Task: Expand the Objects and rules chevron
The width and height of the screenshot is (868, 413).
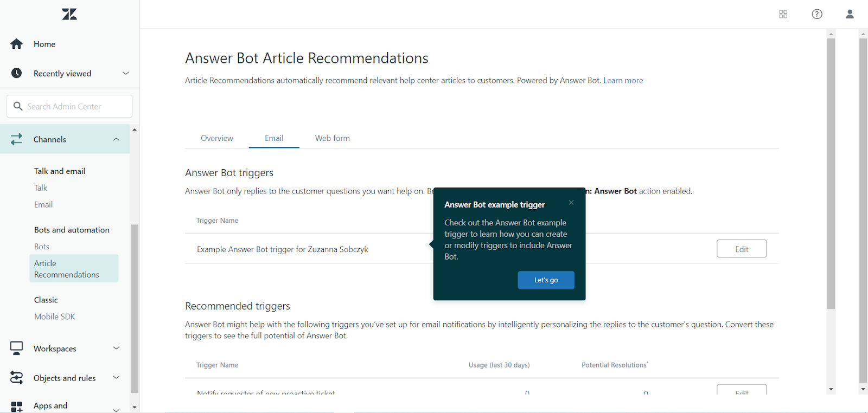Action: coord(116,377)
